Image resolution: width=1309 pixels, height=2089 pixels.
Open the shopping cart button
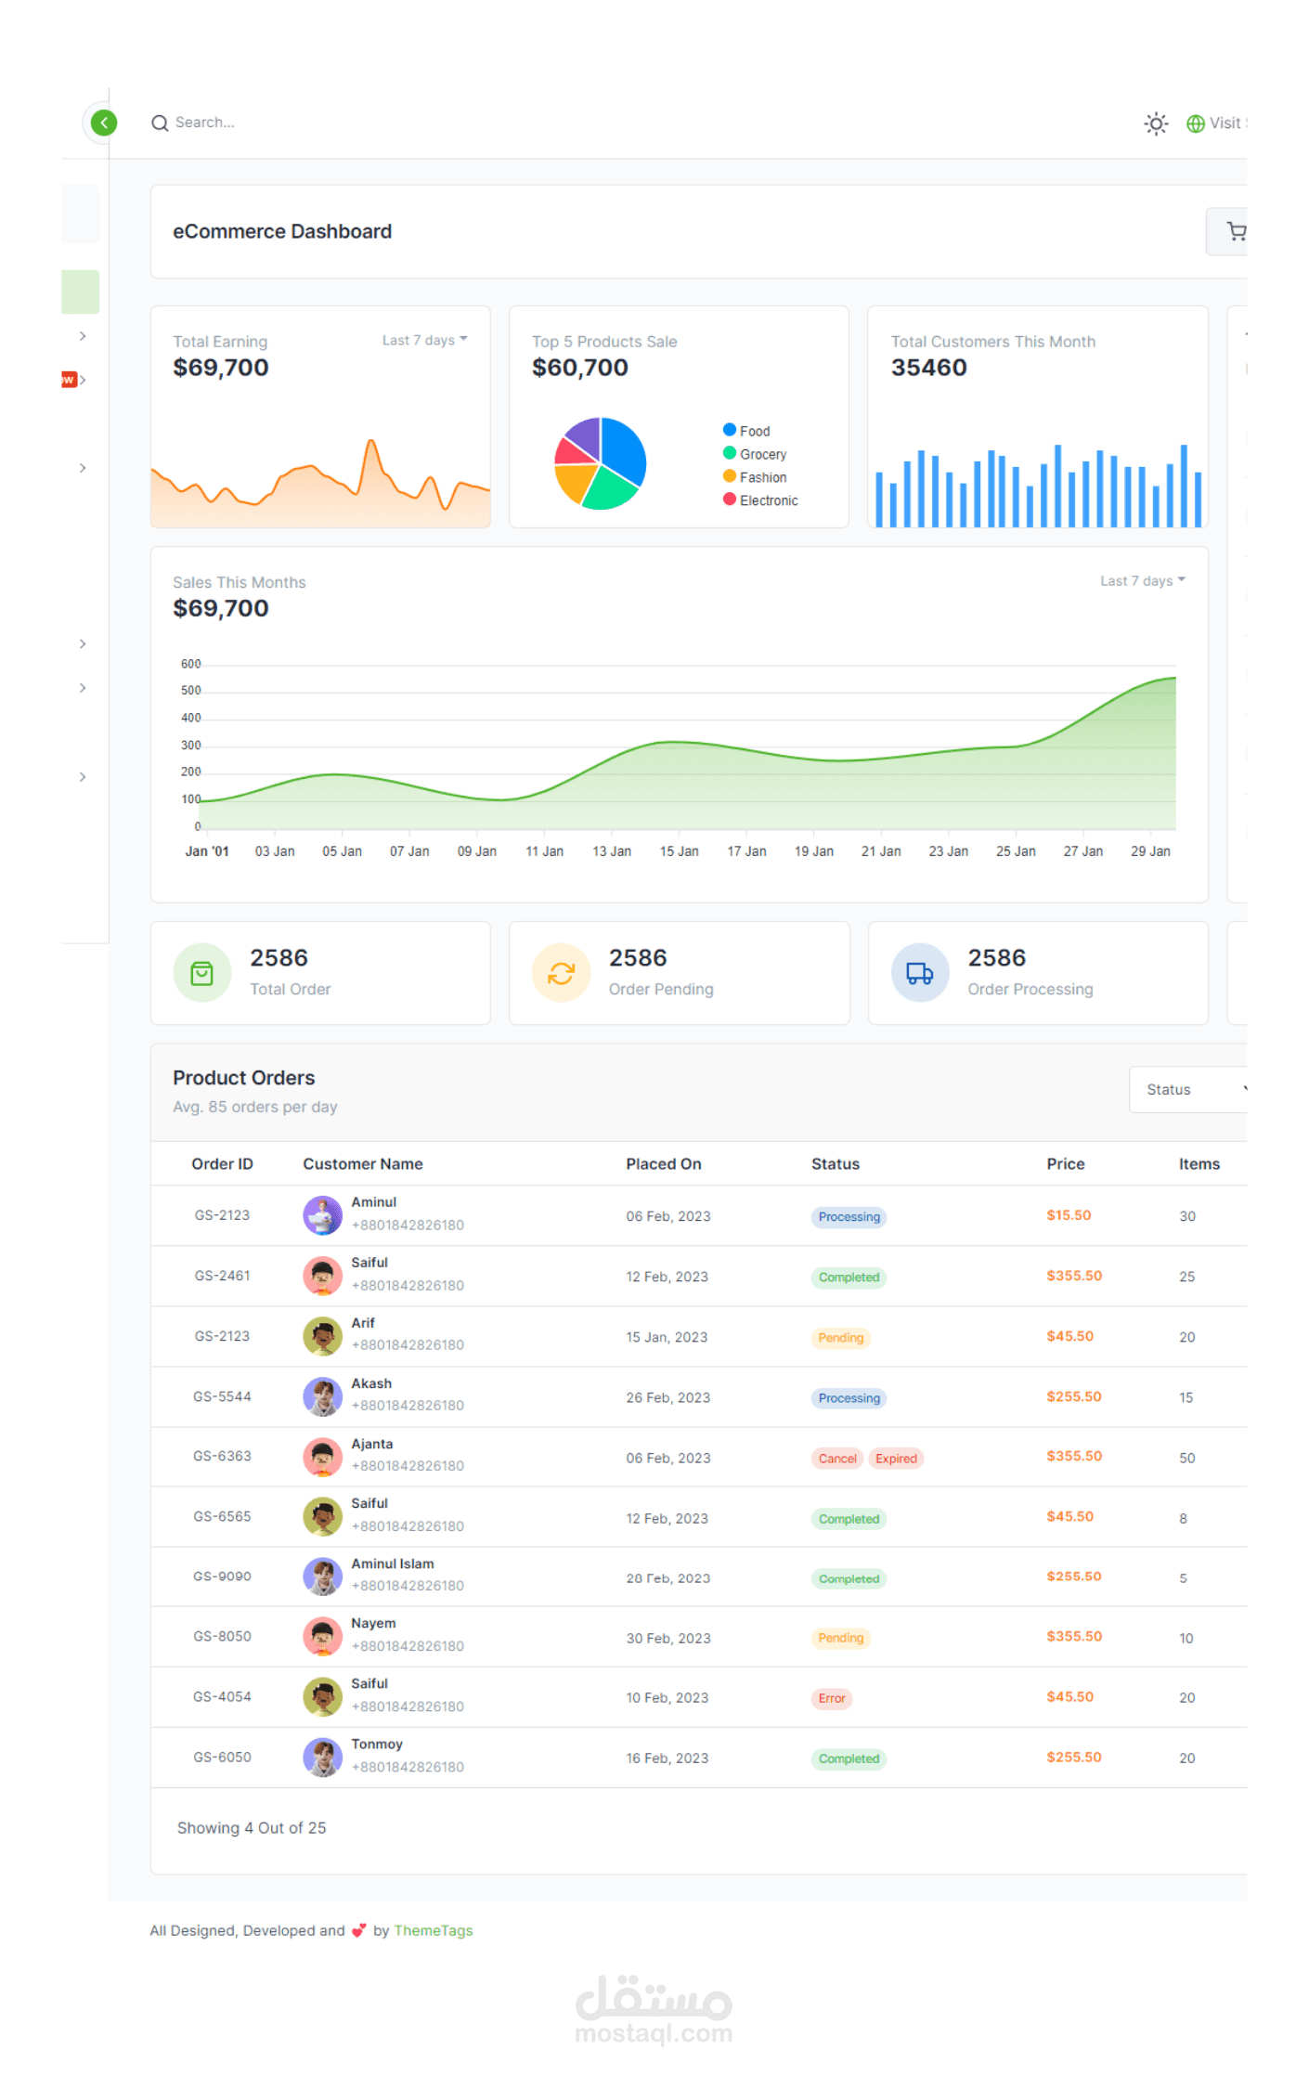coord(1227,231)
